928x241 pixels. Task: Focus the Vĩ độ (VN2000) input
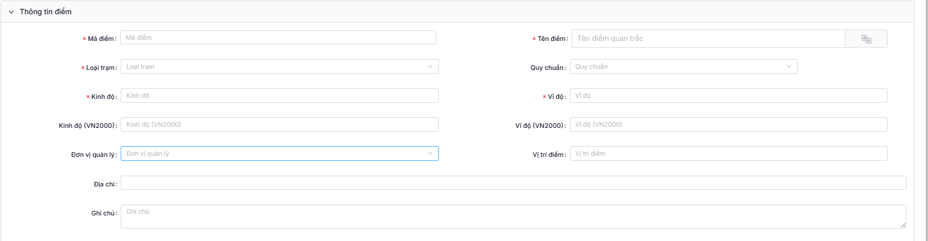tap(728, 124)
